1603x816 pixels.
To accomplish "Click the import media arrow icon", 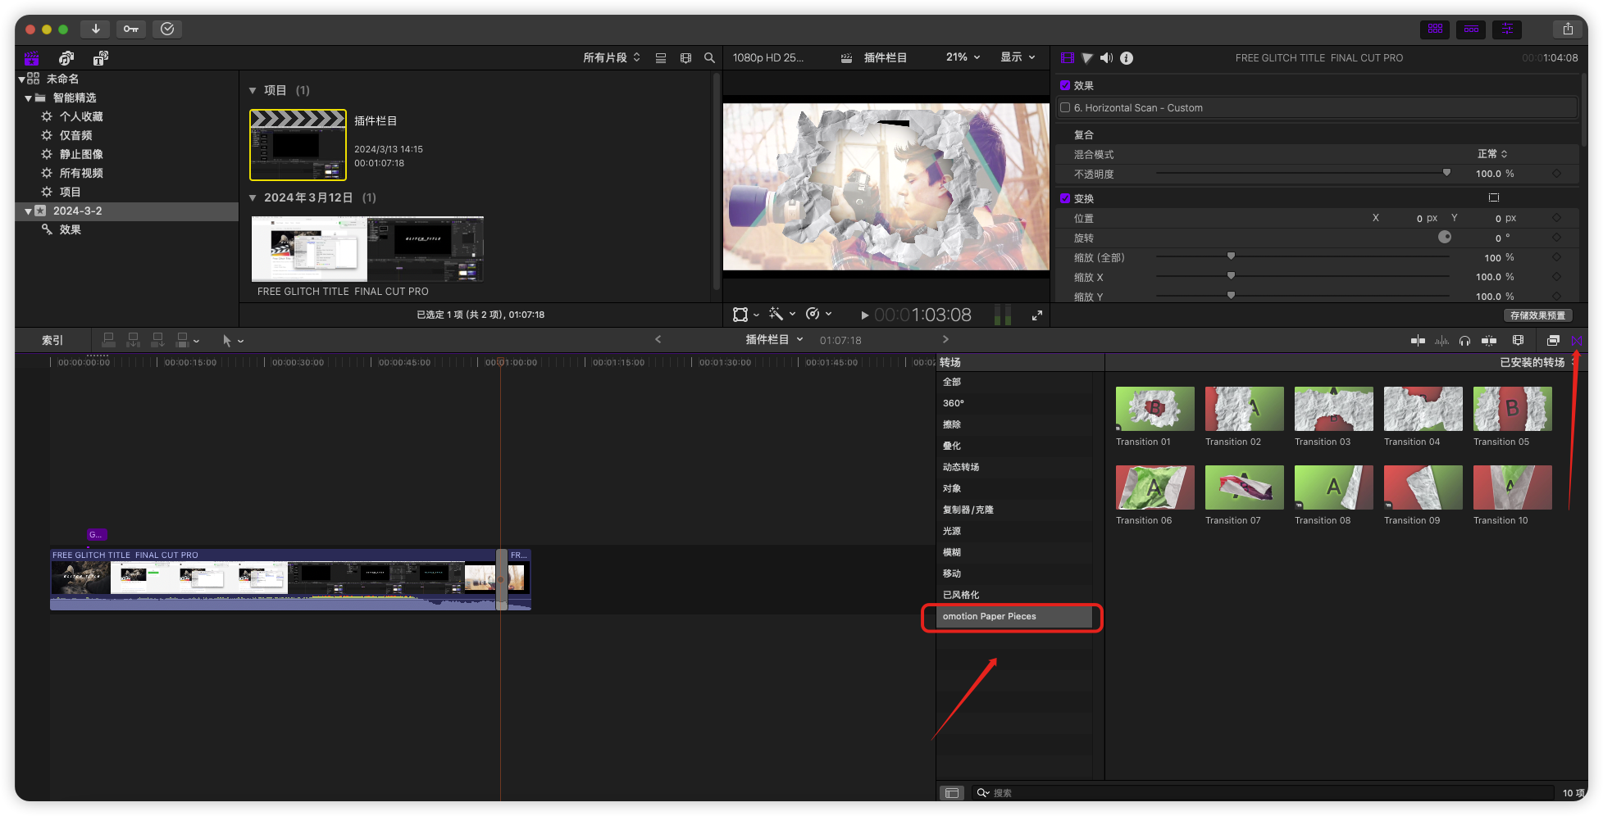I will [x=96, y=29].
